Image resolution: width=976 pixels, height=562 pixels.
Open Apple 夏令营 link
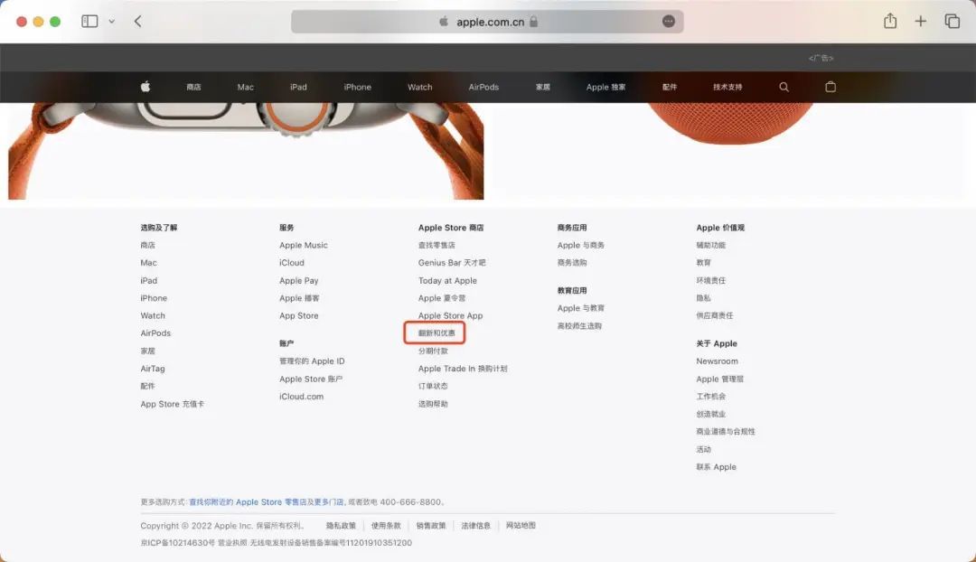click(441, 298)
